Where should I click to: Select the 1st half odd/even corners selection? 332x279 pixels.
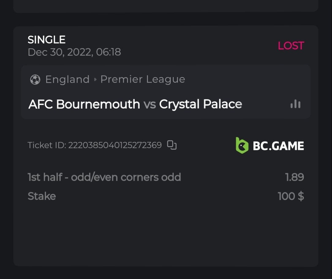(104, 177)
